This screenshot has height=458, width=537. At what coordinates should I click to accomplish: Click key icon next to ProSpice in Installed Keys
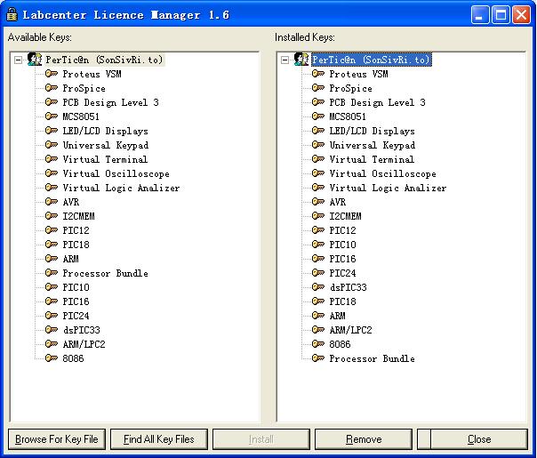tap(318, 88)
